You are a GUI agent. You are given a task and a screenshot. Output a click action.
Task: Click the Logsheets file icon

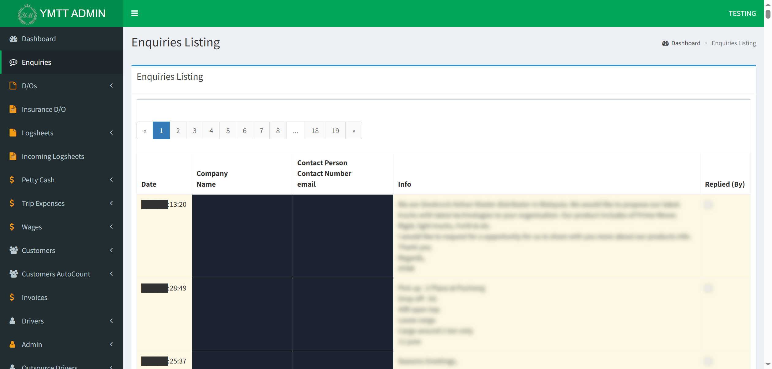pos(13,133)
